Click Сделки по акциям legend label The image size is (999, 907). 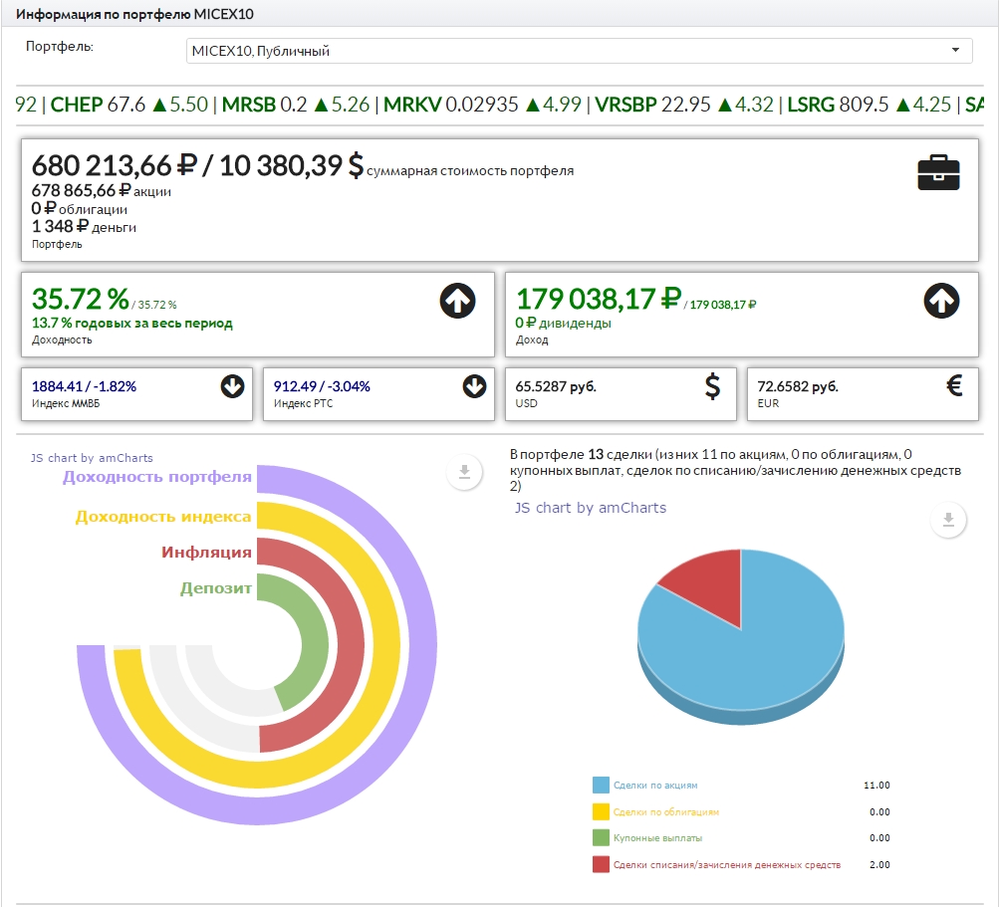click(655, 786)
